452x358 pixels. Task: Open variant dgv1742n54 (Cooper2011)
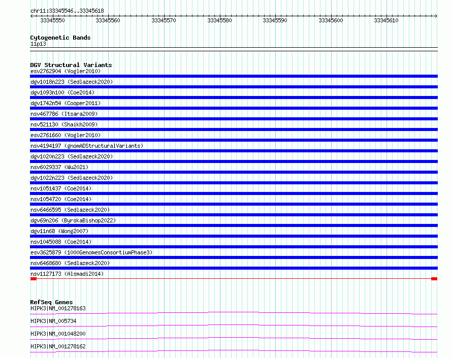(x=66, y=103)
